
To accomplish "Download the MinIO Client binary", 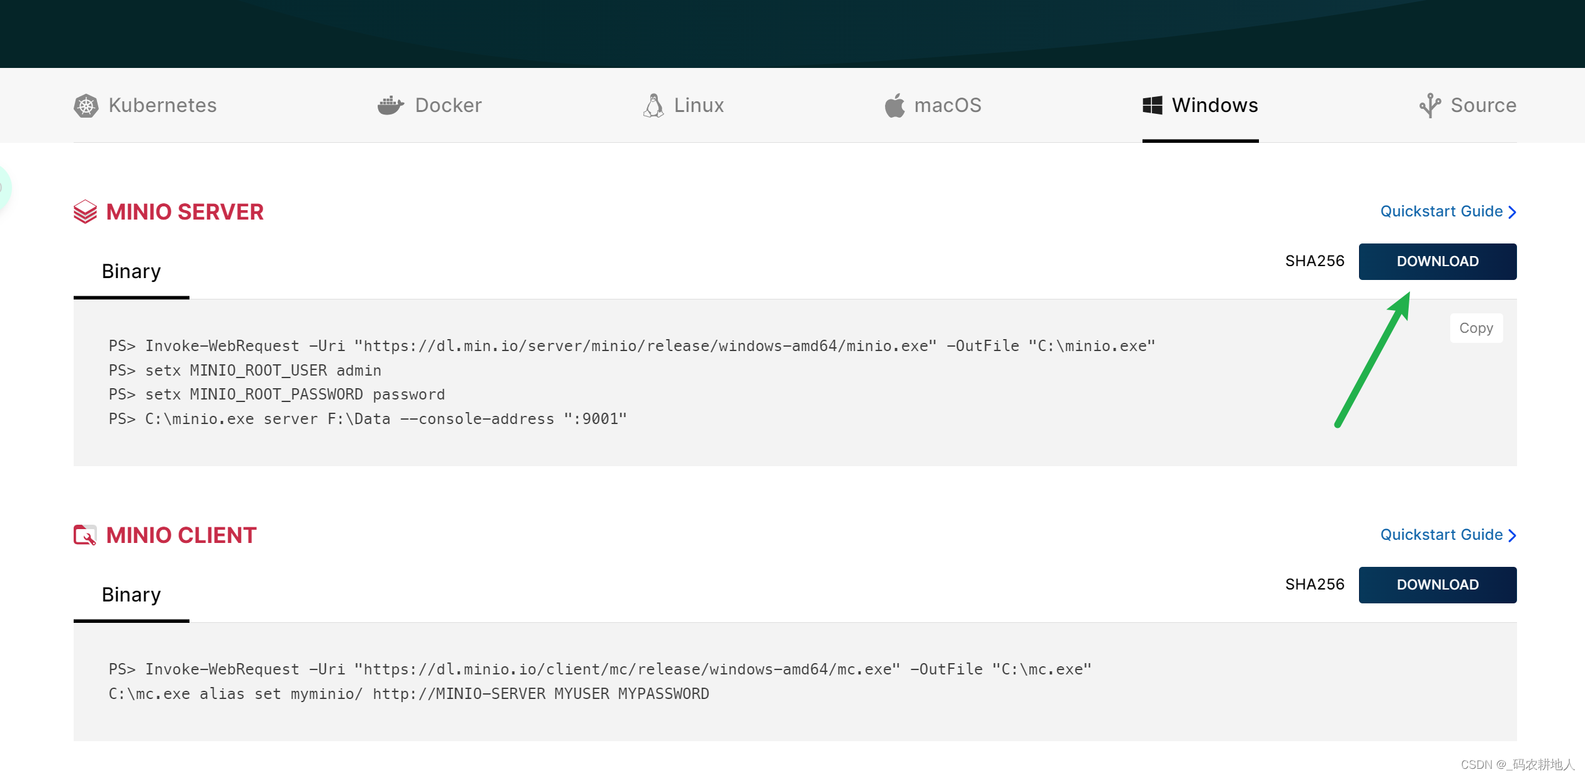I will pos(1437,585).
